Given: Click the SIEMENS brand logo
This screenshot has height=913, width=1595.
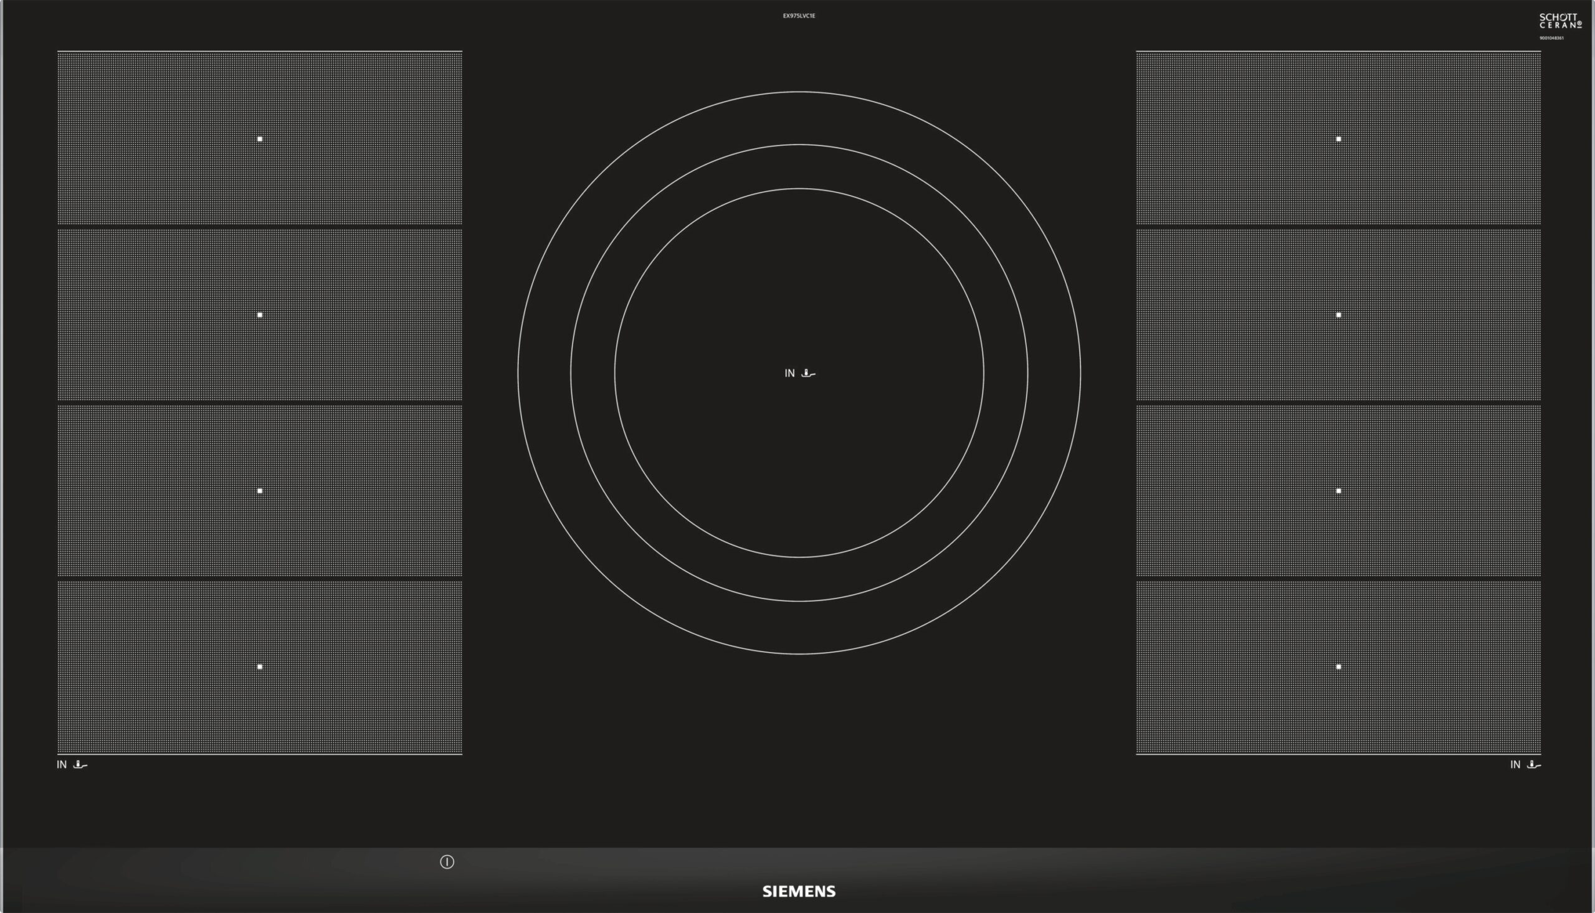Looking at the screenshot, I should coord(799,891).
